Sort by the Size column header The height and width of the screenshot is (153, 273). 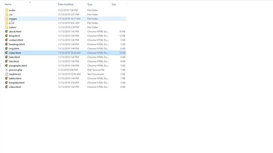click(114, 4)
